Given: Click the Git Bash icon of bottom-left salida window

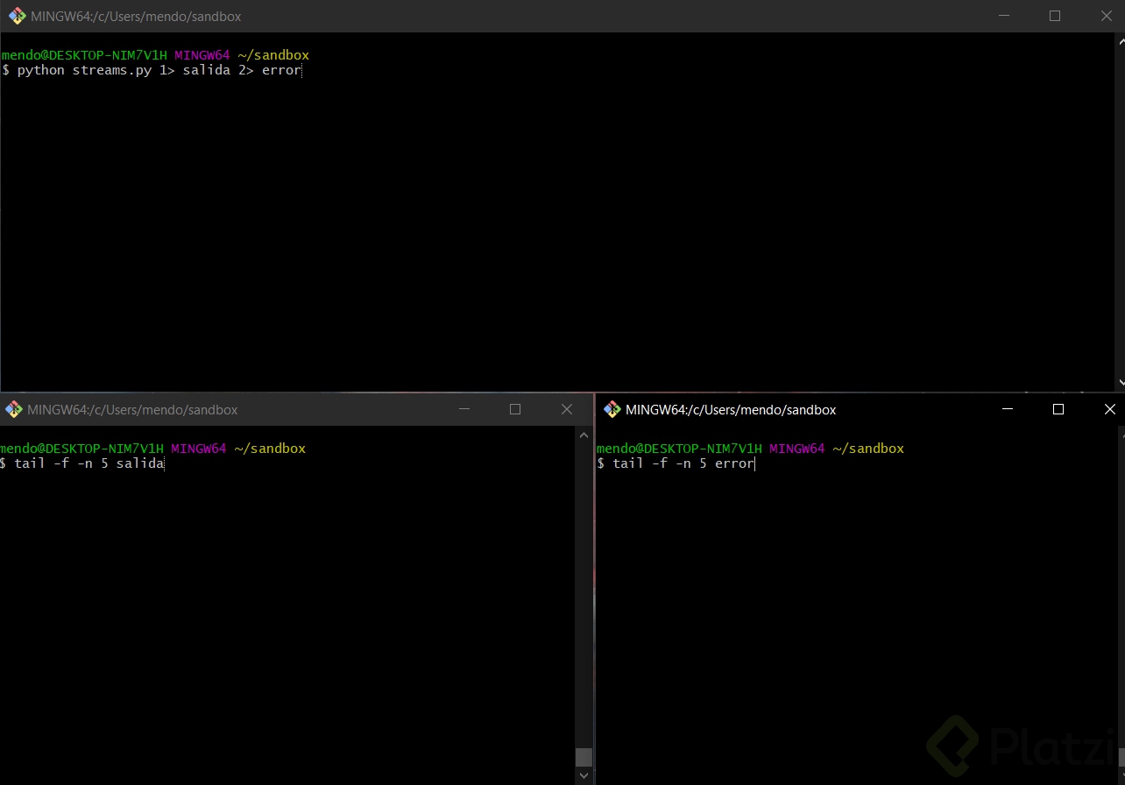Looking at the screenshot, I should pyautogui.click(x=13, y=409).
